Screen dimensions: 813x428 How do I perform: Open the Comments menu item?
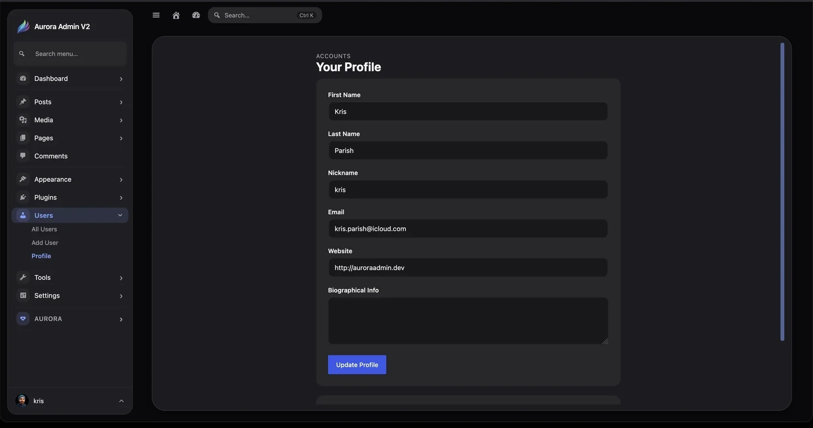click(x=70, y=156)
